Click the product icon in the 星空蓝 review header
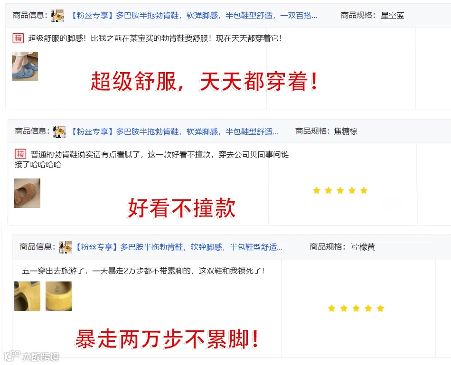The image size is (451, 365). (x=57, y=16)
